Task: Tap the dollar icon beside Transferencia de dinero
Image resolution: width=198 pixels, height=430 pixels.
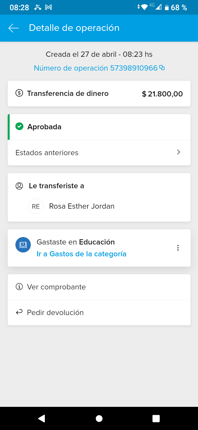Action: (x=19, y=93)
